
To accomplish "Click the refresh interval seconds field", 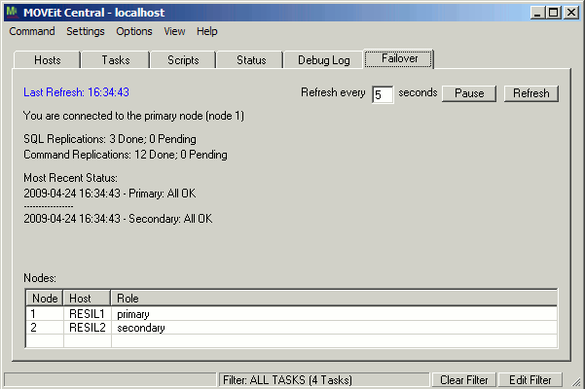I will coord(383,94).
